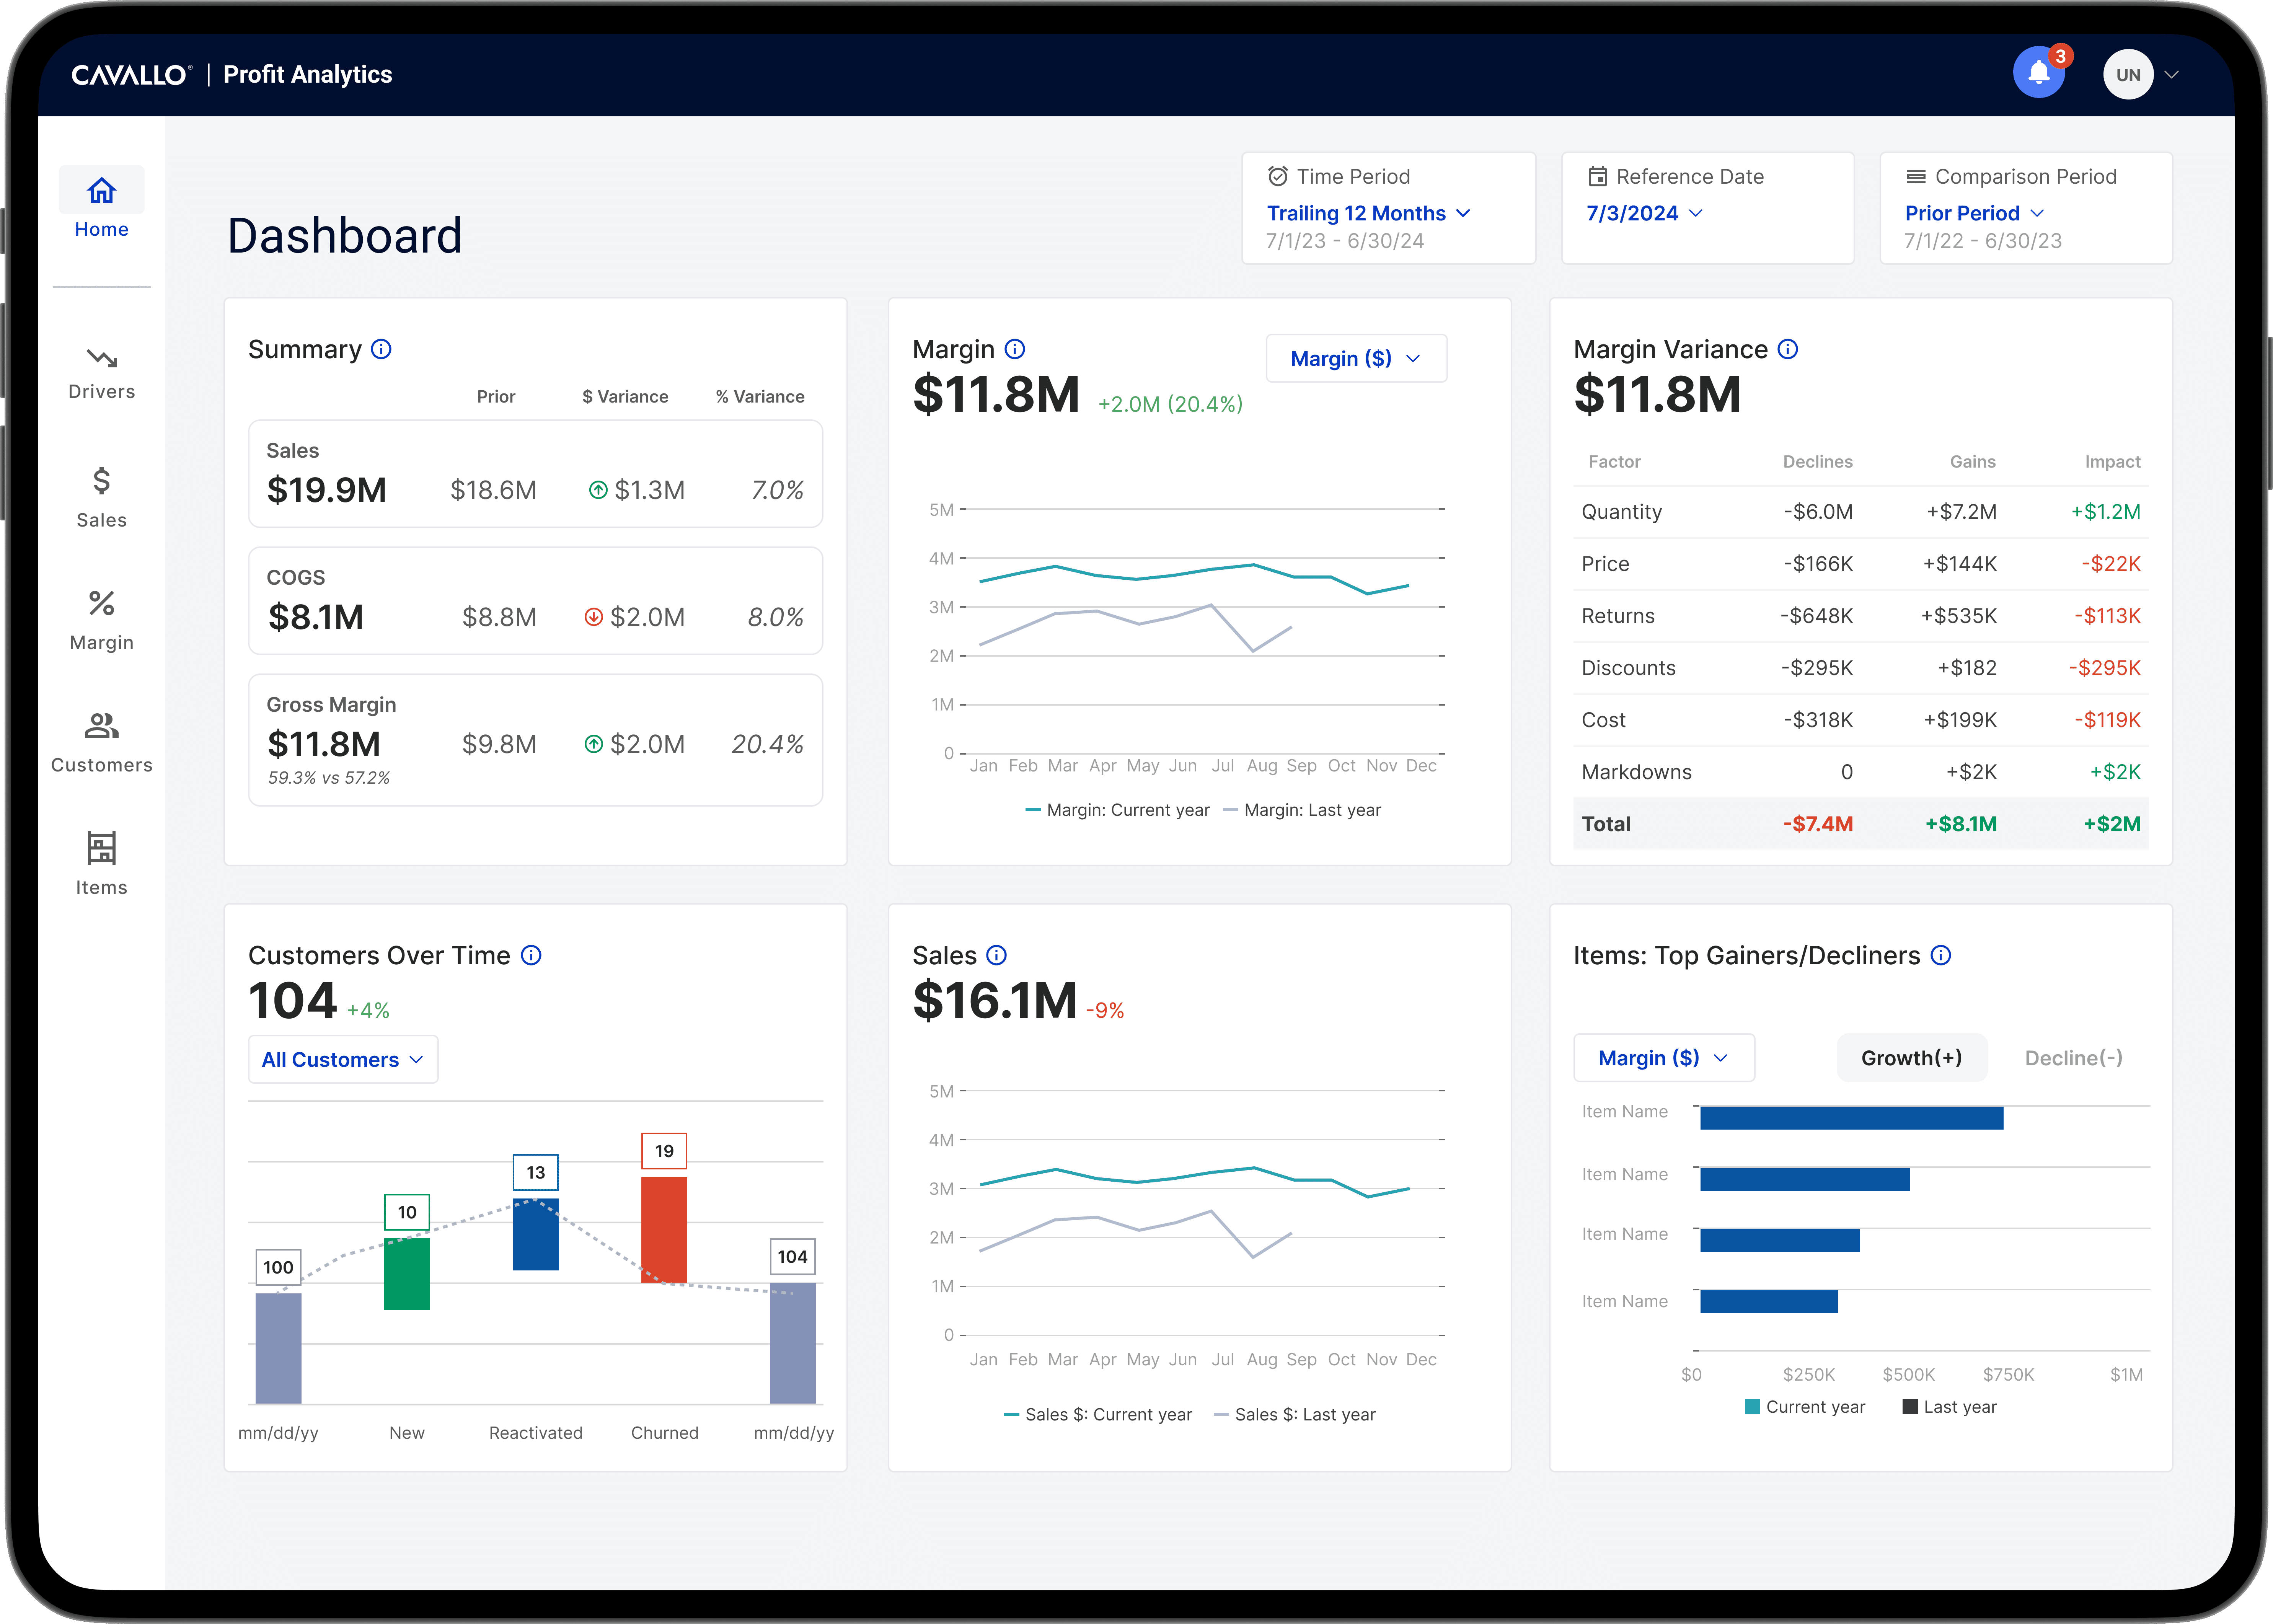This screenshot has width=2273, height=1624.
Task: Click the Reference Date calendar icon
Action: [1598, 176]
